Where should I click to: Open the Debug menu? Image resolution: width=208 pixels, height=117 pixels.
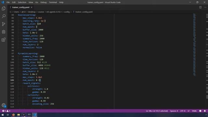(43, 2)
